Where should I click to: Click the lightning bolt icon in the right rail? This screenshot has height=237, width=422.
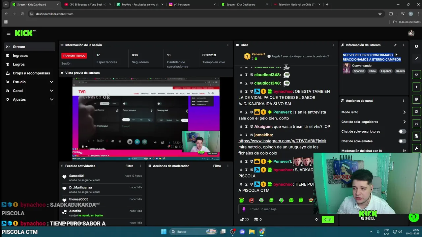point(416,87)
